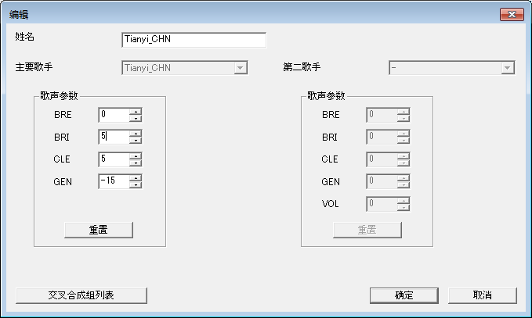
Task: Increase second singer CLE up arrow
Action: [404, 156]
